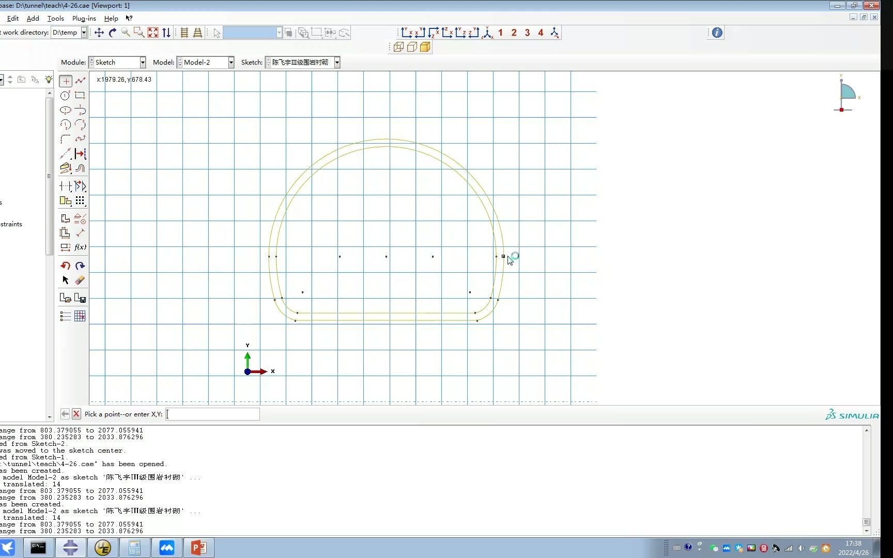Turn perspective on in viewport
The height and width of the screenshot is (558, 893).
coord(197,33)
